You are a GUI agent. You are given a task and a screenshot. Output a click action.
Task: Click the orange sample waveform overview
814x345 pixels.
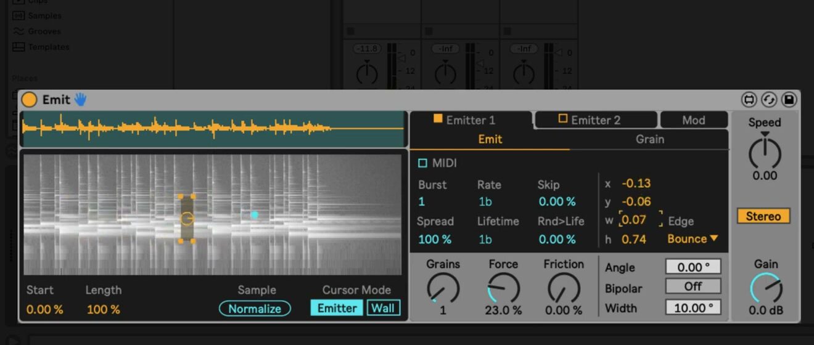click(213, 129)
